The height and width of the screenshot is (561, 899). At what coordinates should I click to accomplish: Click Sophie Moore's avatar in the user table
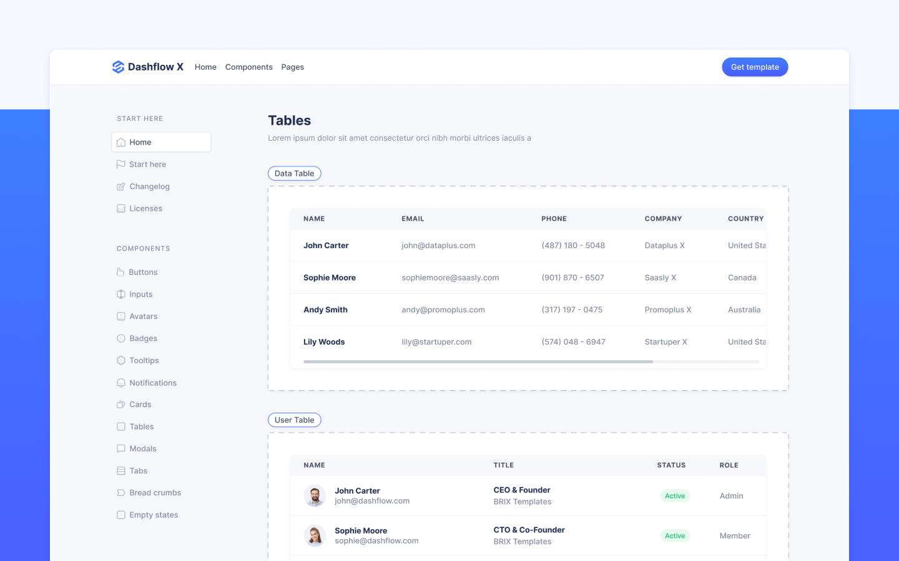click(315, 535)
